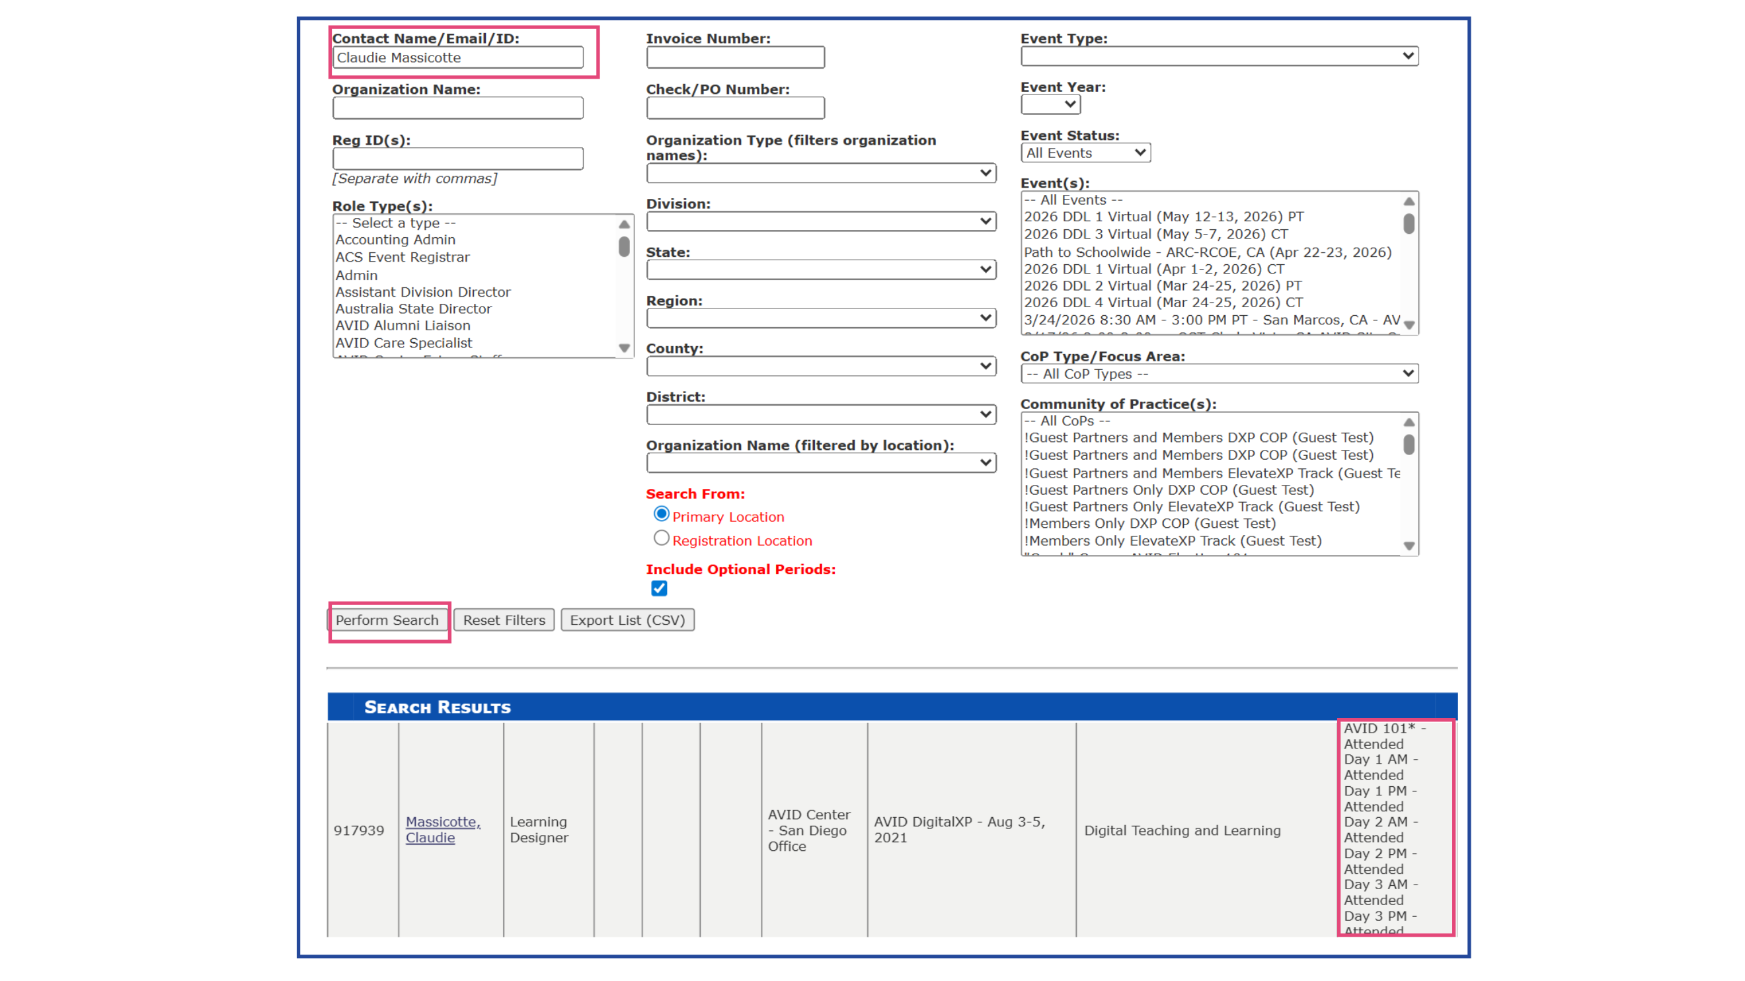Click the Export List (CSV) button
The width and height of the screenshot is (1745, 981).
pyautogui.click(x=627, y=620)
